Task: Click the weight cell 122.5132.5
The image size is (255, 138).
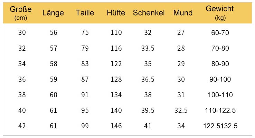Action: 220,126
